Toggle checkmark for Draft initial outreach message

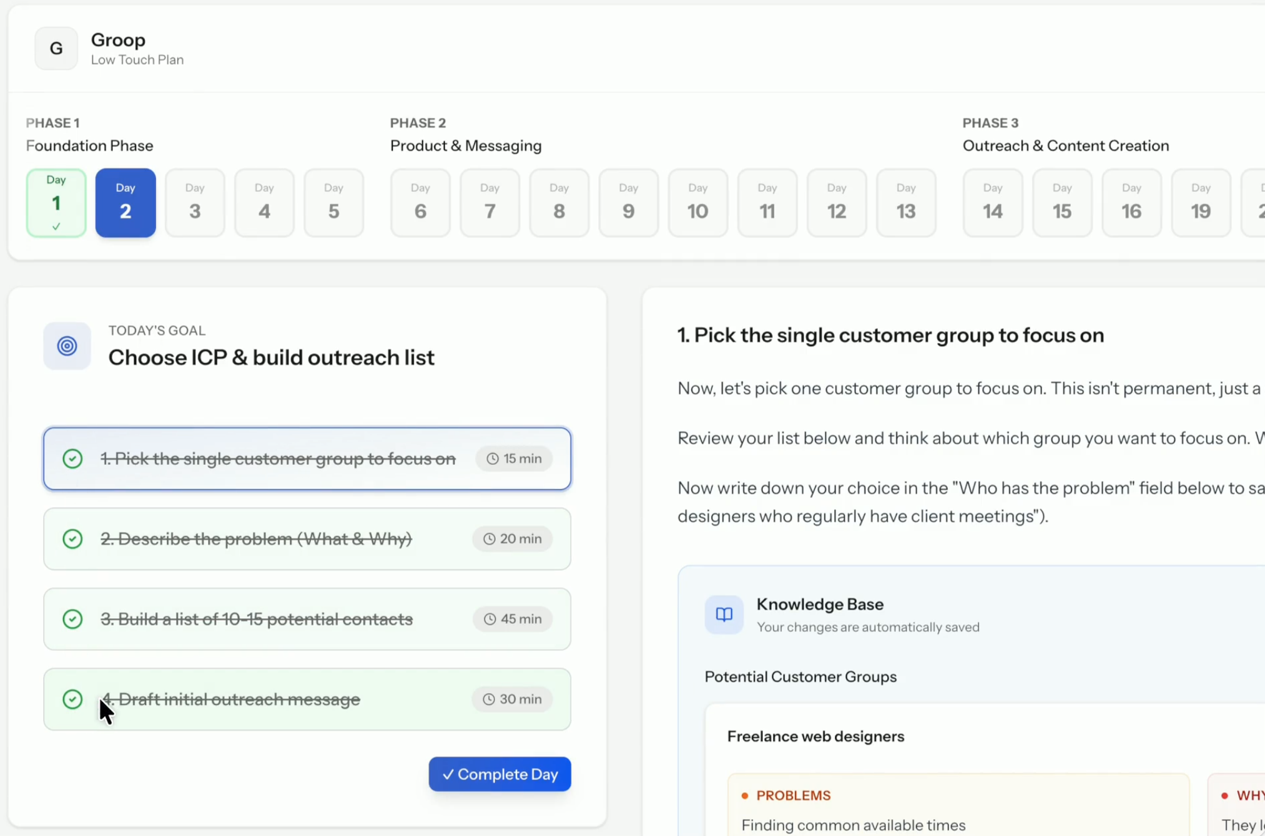(72, 699)
